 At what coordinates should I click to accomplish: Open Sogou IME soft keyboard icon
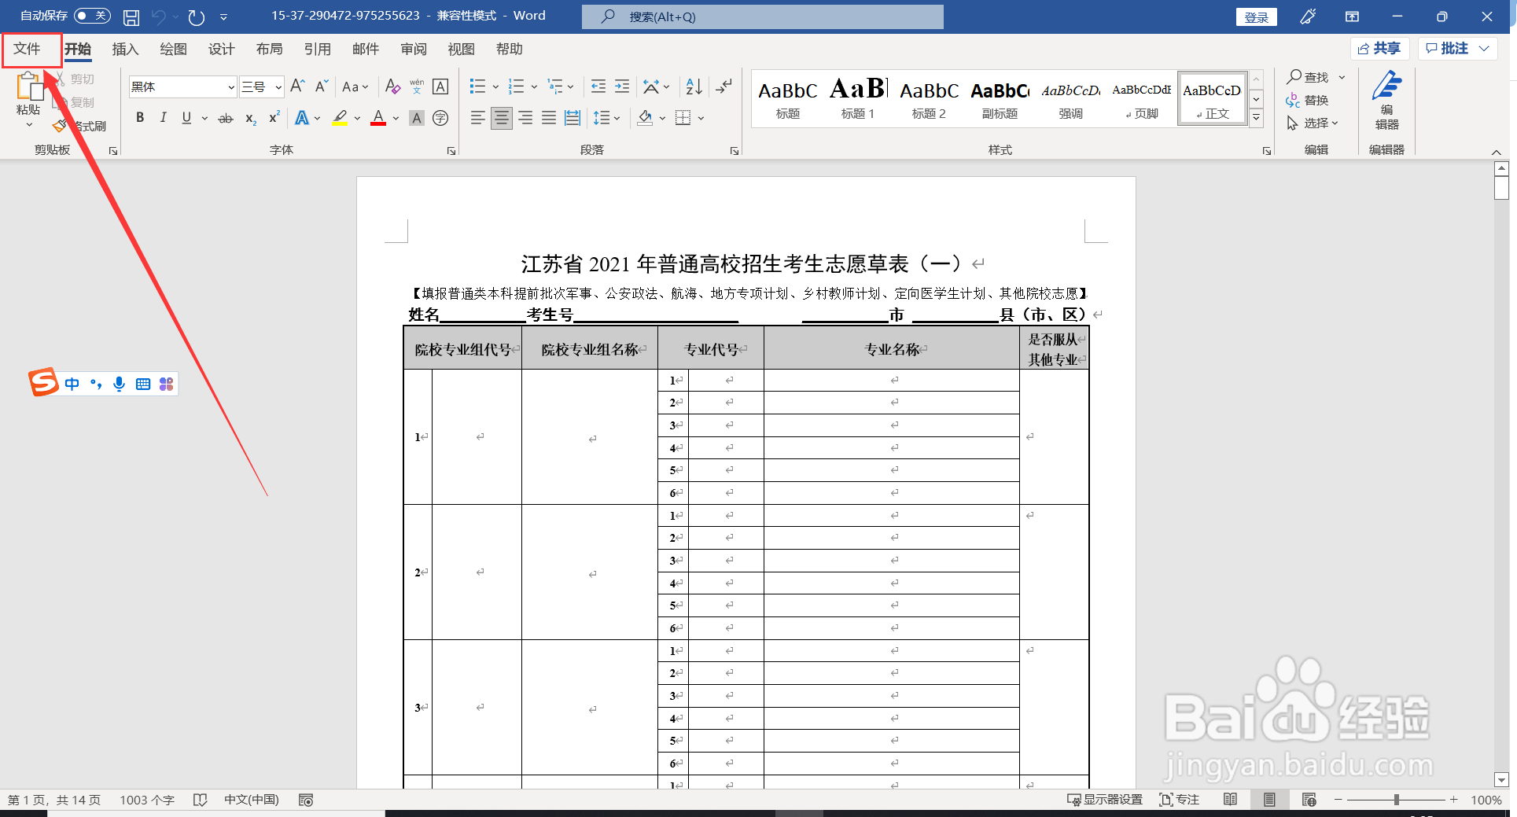[x=143, y=384]
